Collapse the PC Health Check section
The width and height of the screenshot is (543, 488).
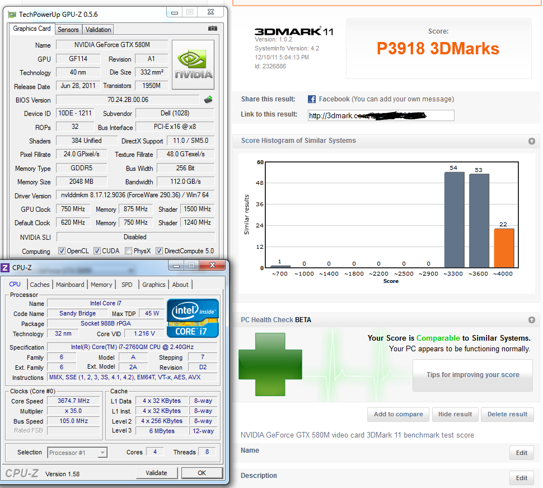pos(531,320)
